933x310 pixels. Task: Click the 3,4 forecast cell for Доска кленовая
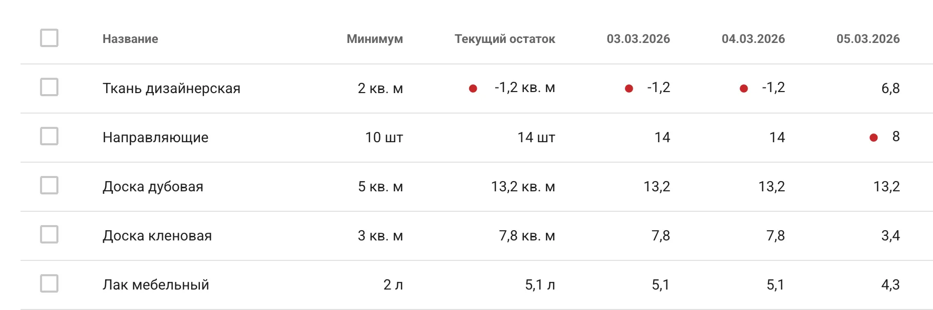tap(891, 235)
